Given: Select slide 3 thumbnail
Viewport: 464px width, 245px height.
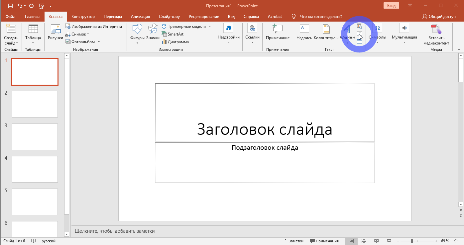Looking at the screenshot, I should 35,137.
